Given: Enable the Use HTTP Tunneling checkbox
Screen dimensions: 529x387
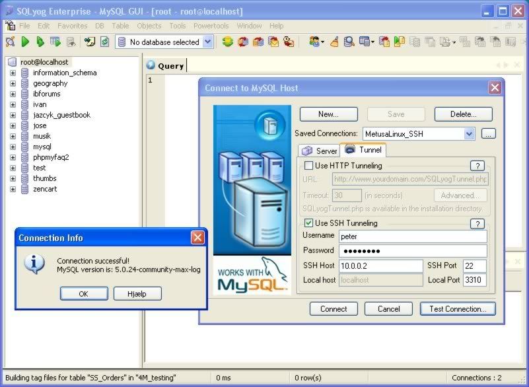Looking at the screenshot, I should [x=308, y=166].
